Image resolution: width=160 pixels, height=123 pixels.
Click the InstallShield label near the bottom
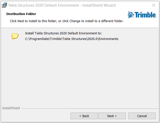tap(11, 108)
